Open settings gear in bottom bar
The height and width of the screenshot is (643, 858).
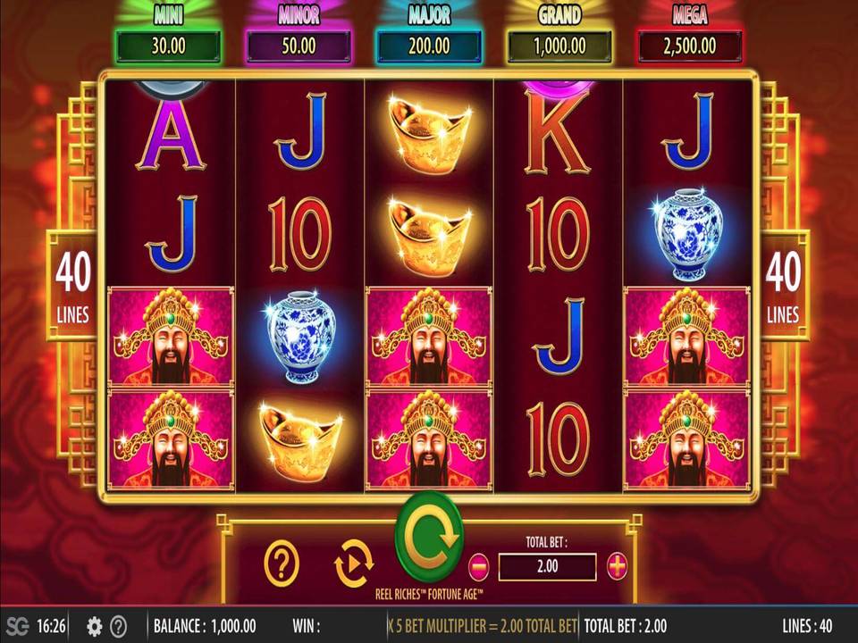pyautogui.click(x=95, y=625)
